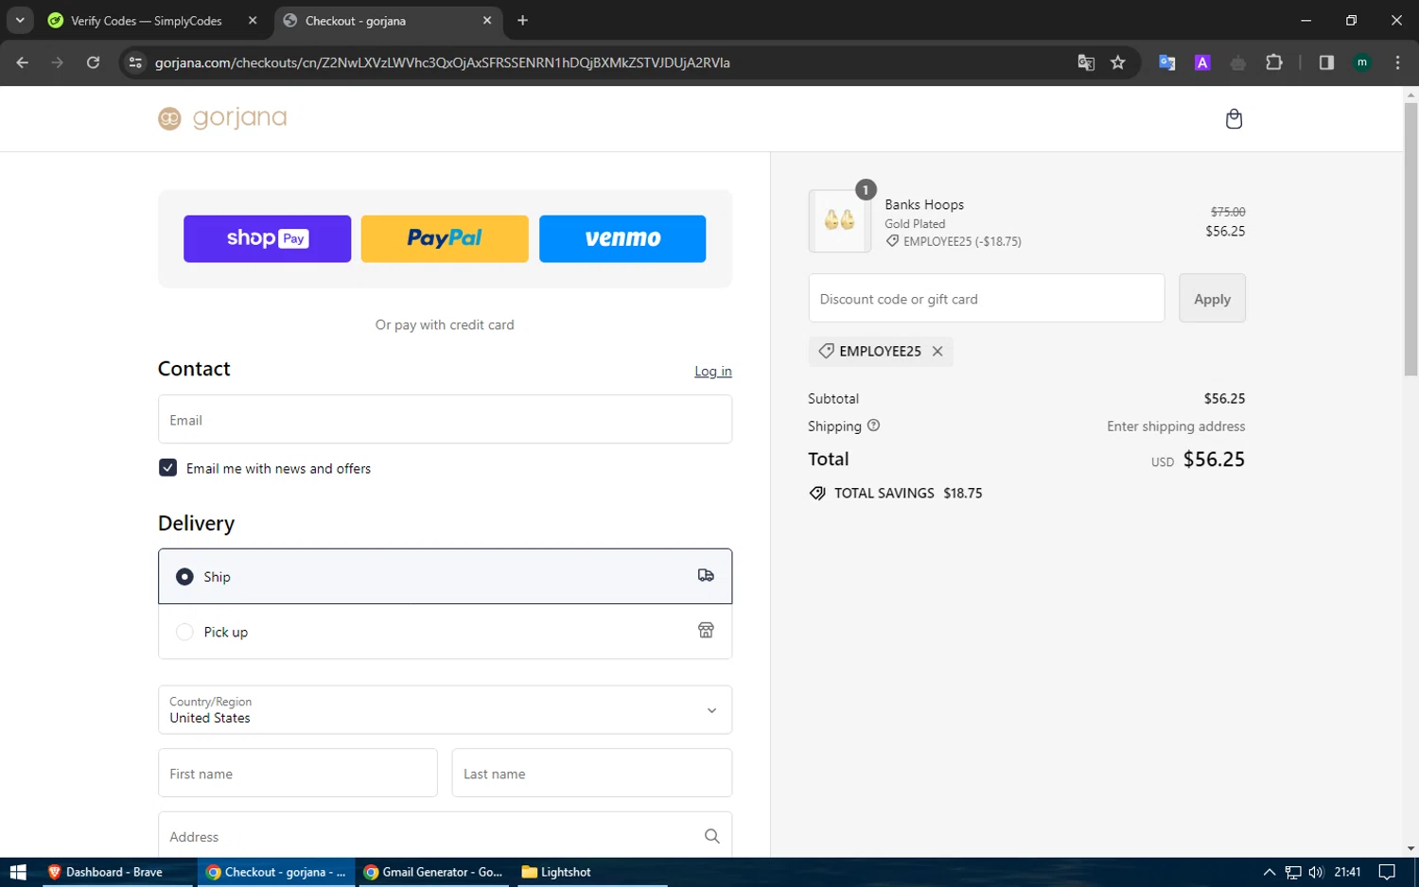The width and height of the screenshot is (1419, 887).
Task: Open the network icon in system tray
Action: pyautogui.click(x=1293, y=872)
